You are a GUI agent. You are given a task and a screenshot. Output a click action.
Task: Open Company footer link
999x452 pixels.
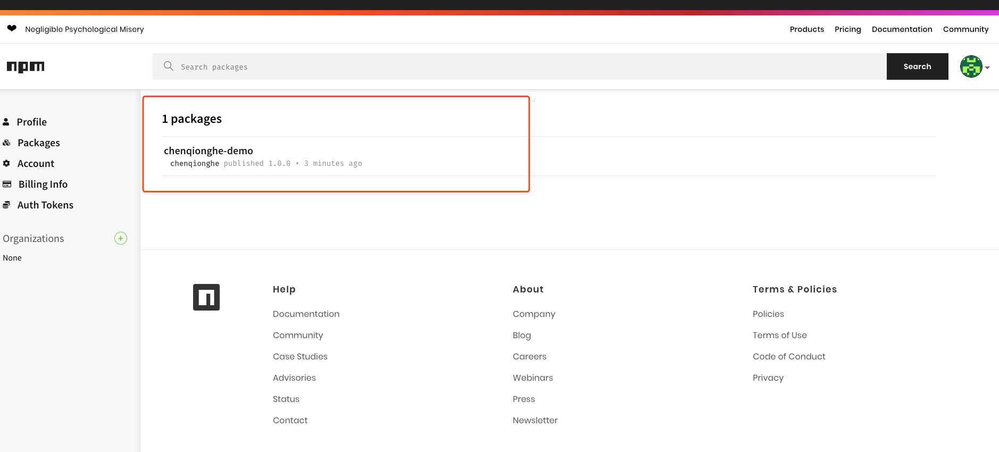pyautogui.click(x=534, y=314)
